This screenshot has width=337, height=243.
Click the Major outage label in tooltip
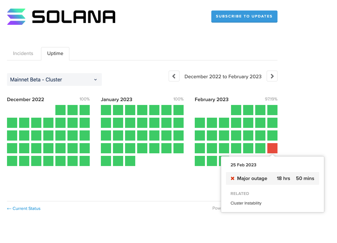click(252, 178)
